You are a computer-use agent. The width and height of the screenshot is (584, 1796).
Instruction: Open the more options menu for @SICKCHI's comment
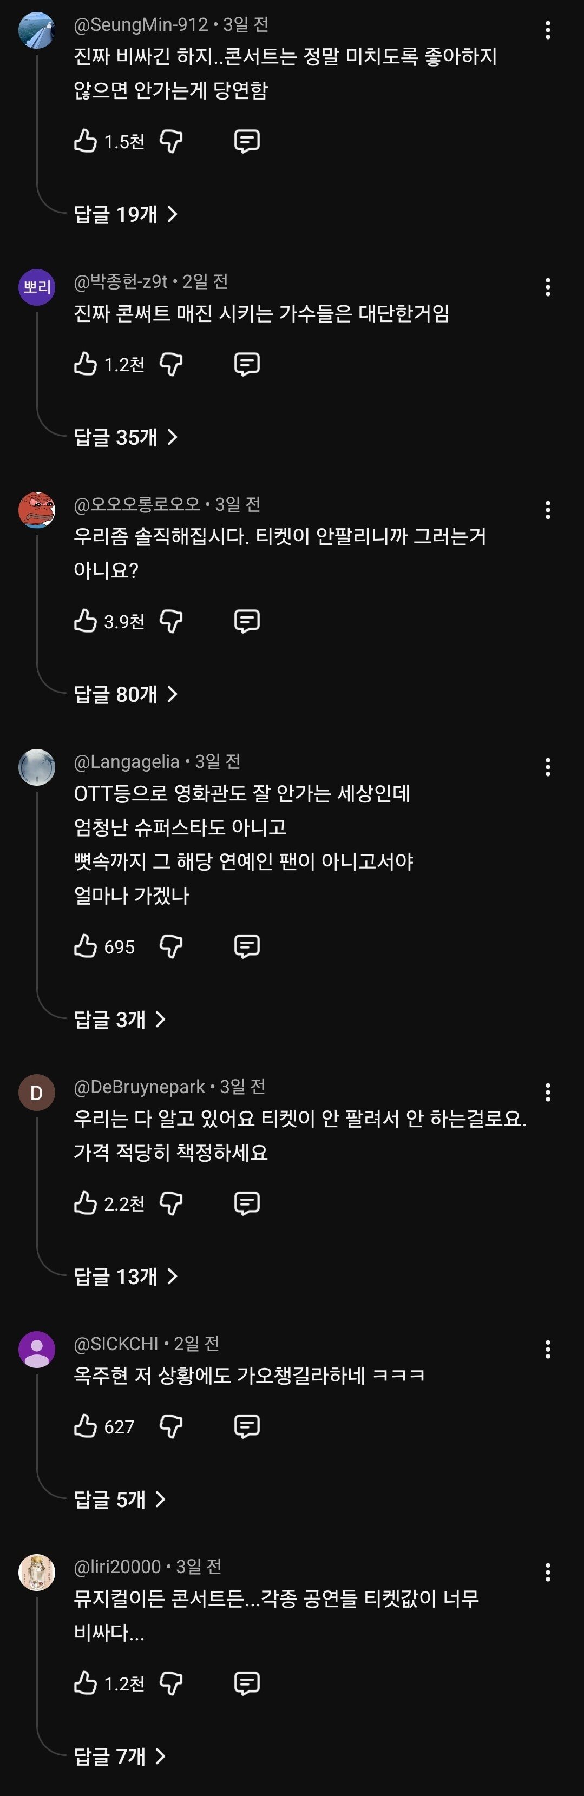(x=548, y=1349)
